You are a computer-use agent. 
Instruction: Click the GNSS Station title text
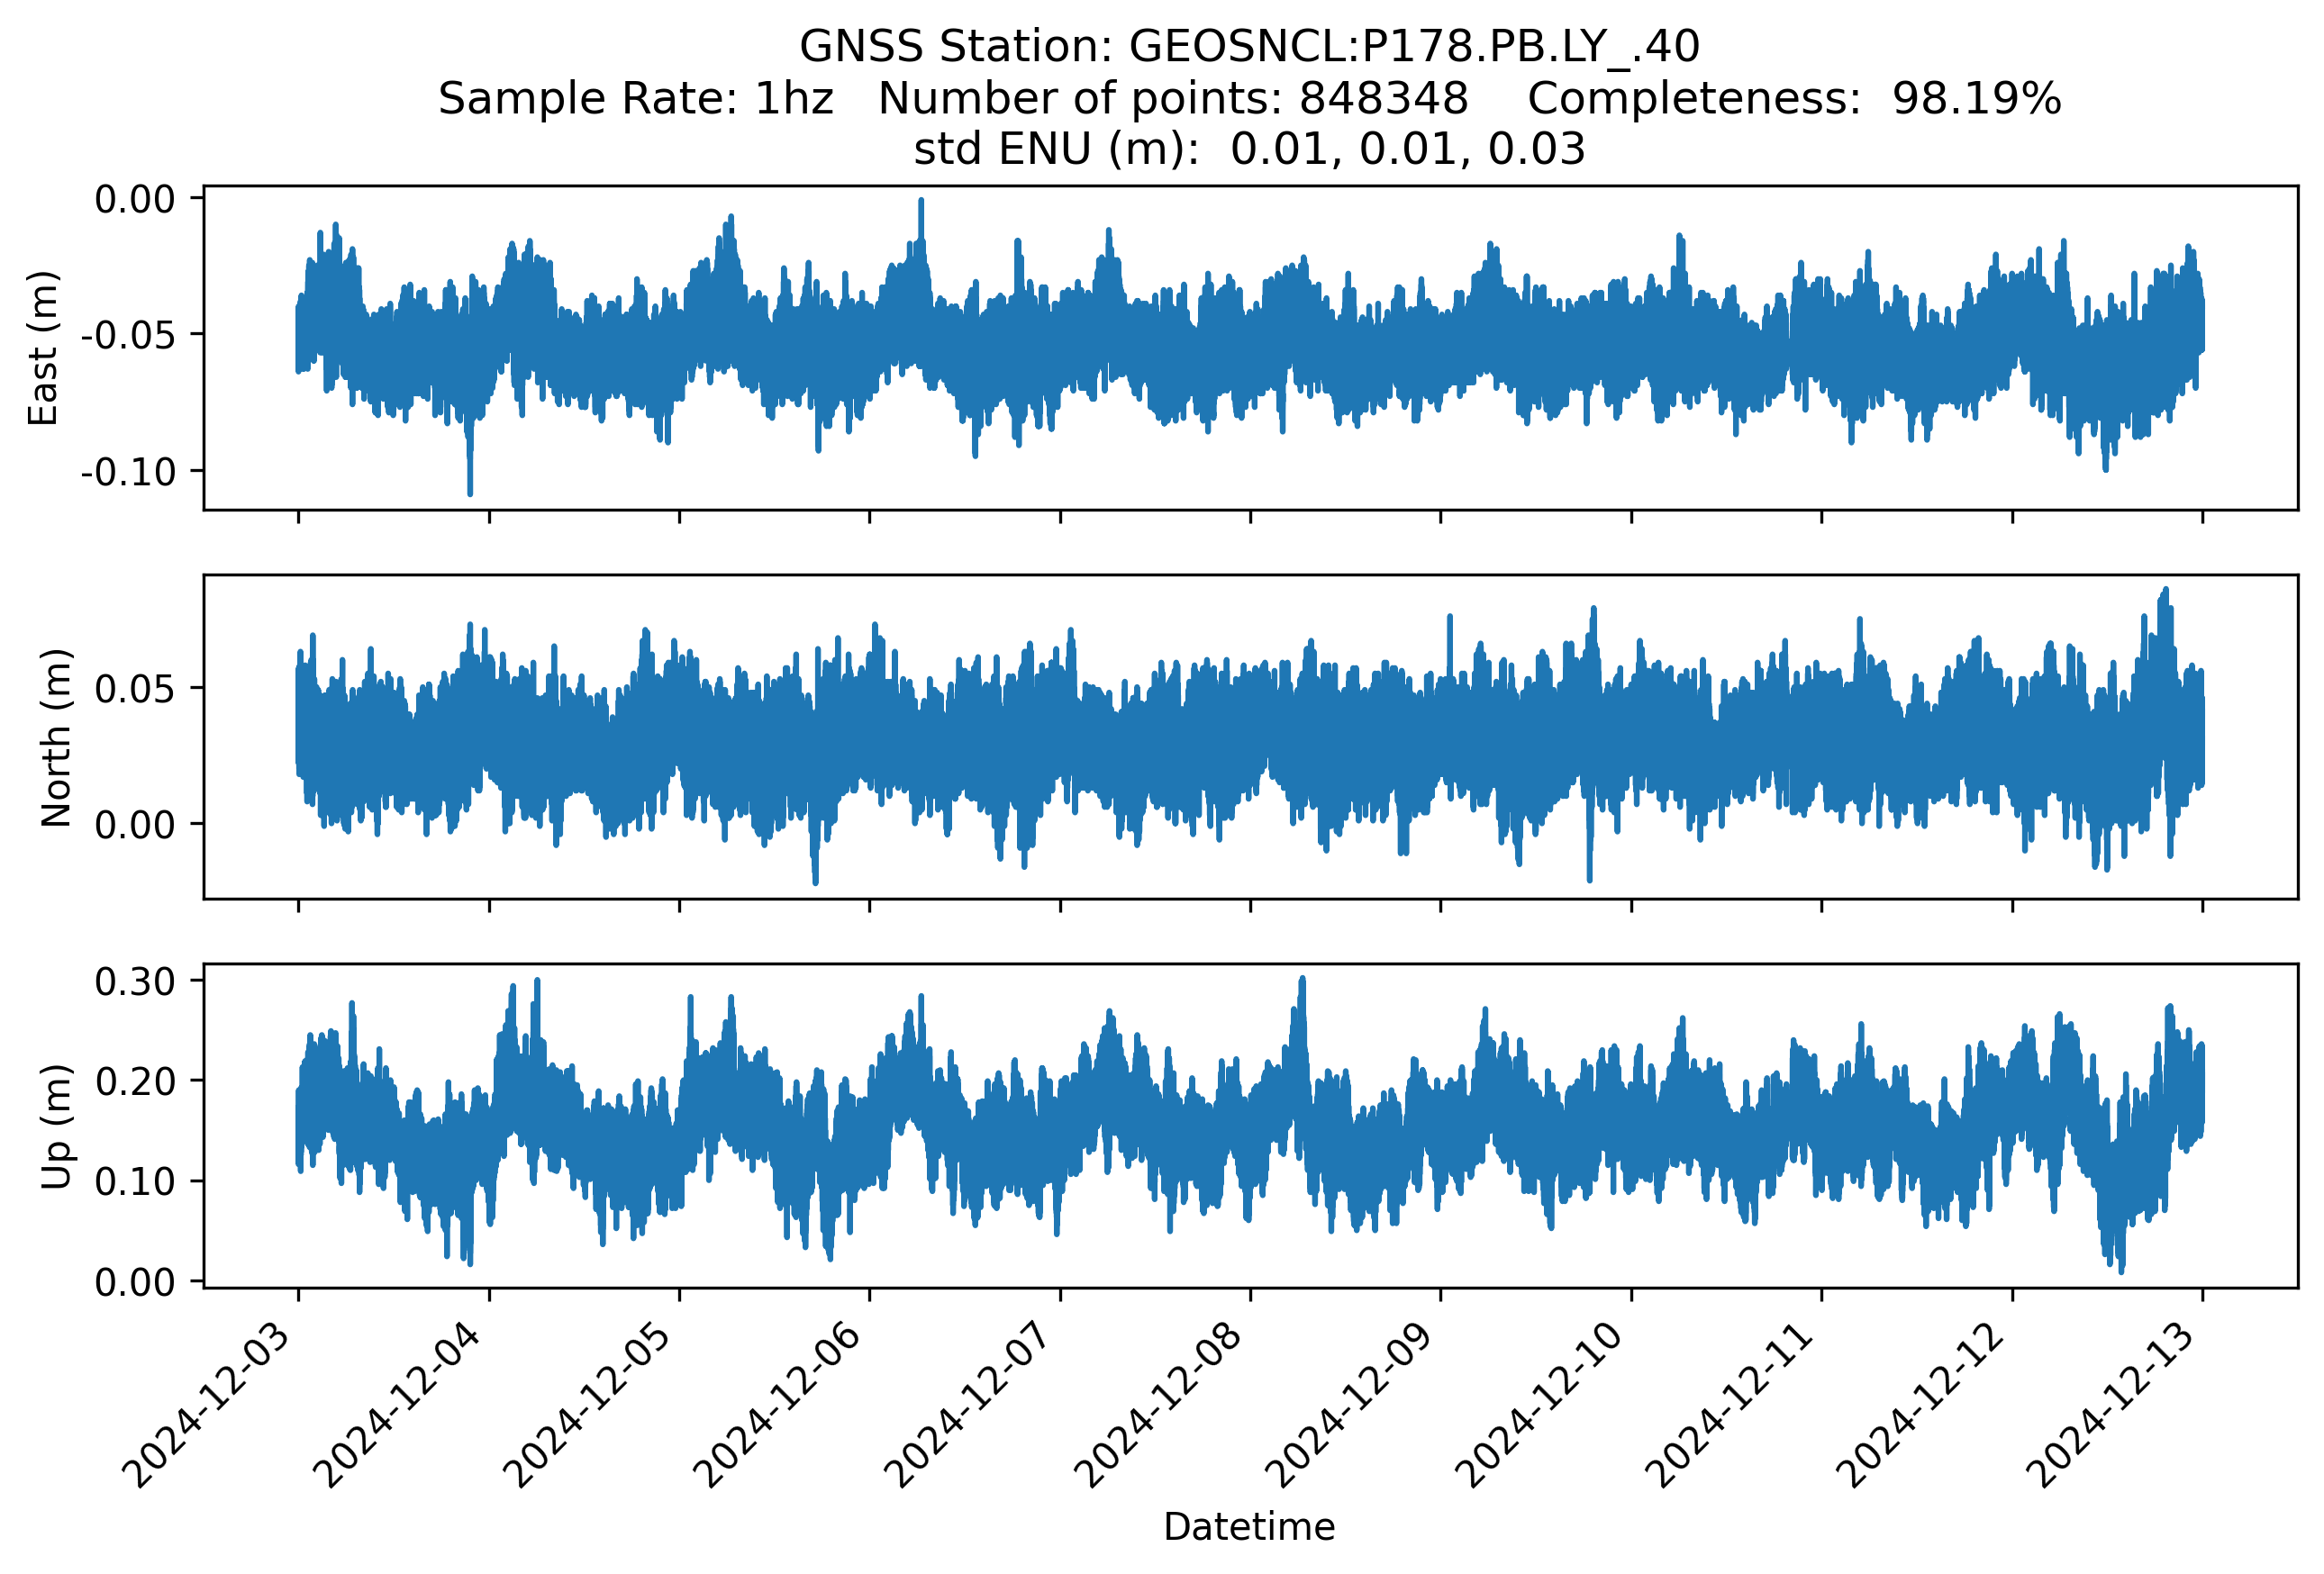pos(1249,47)
